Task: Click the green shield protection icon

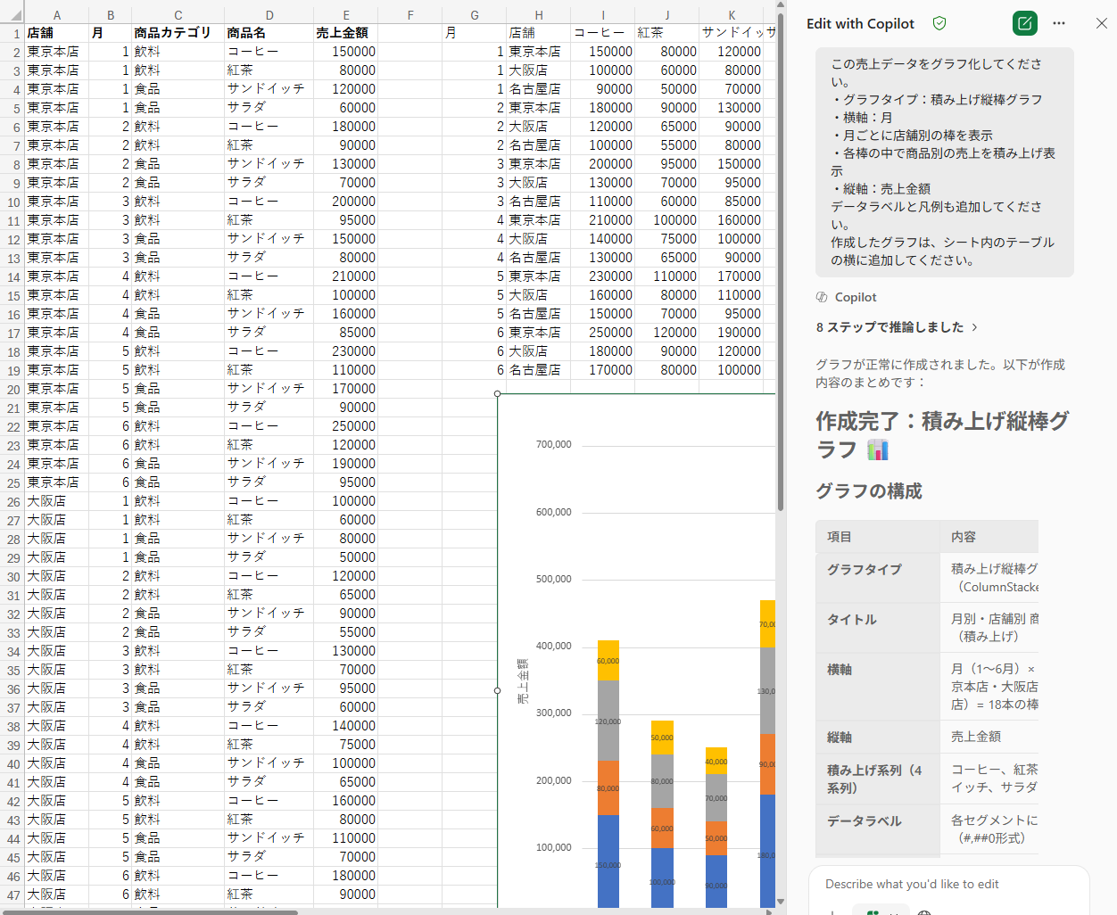Action: coord(939,23)
